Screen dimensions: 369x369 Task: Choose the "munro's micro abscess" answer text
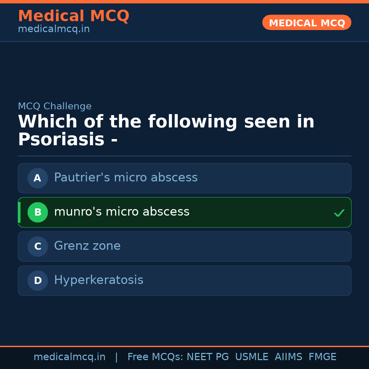tap(122, 212)
